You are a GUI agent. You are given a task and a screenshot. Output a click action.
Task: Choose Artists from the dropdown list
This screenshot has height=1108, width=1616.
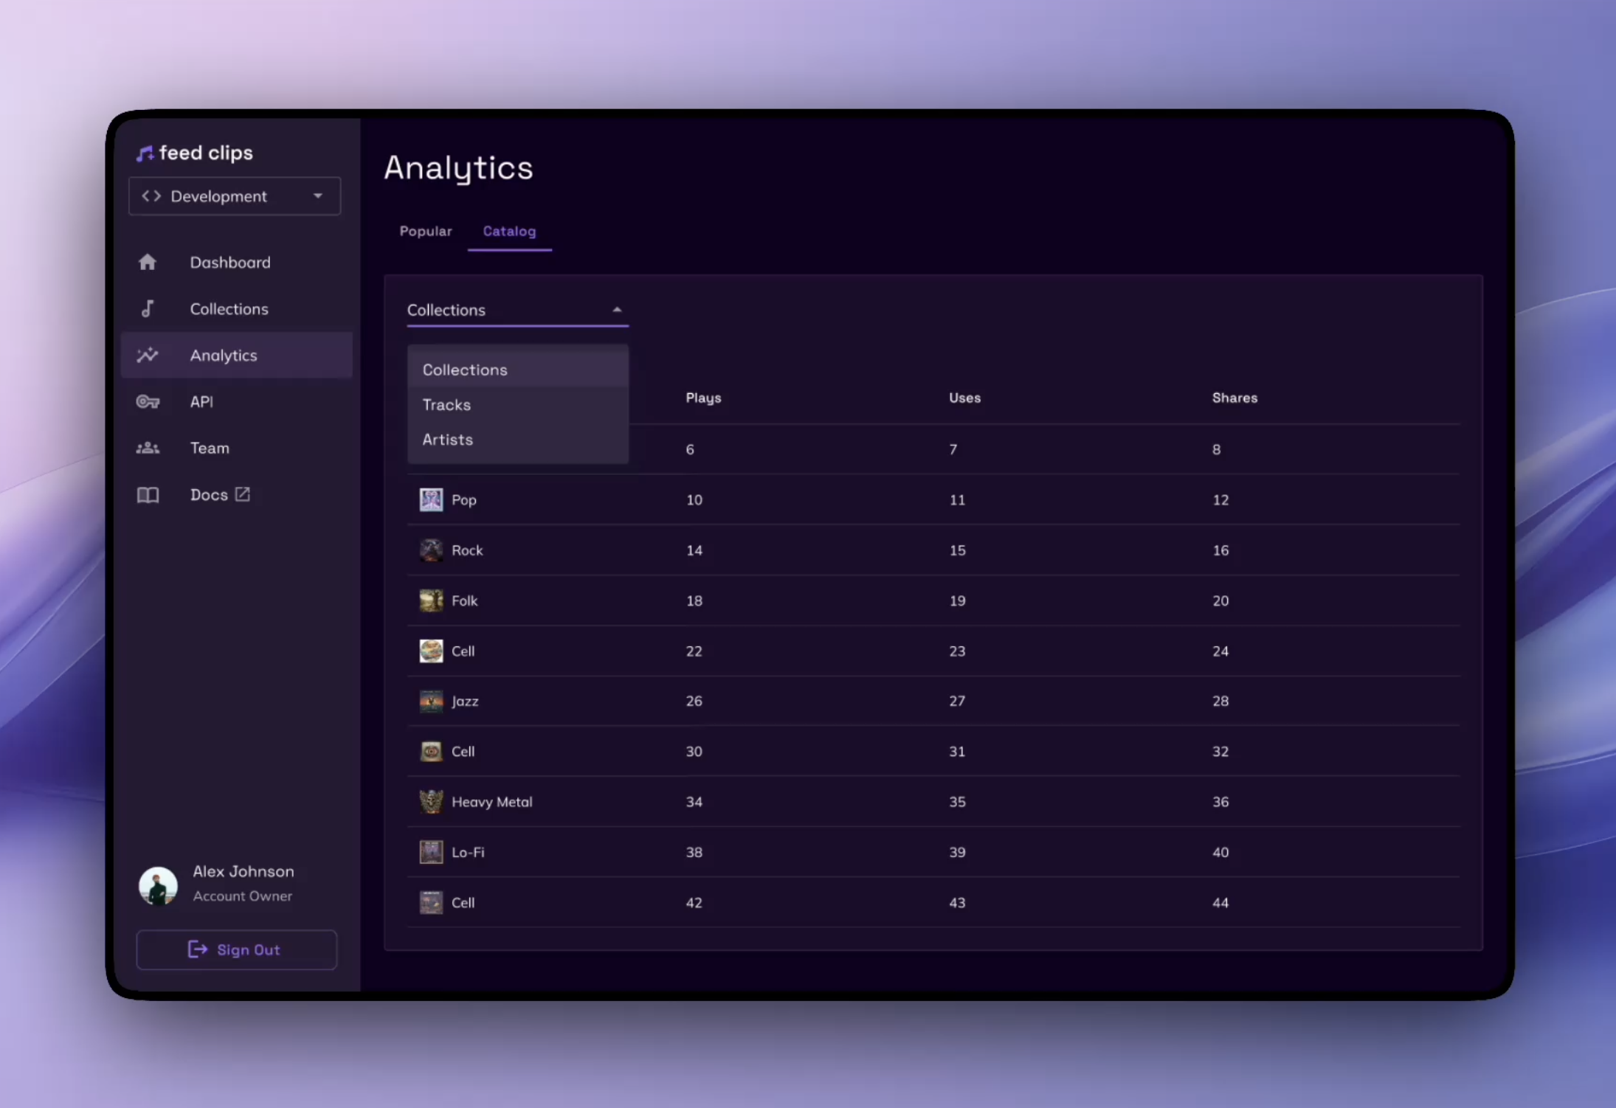click(447, 440)
